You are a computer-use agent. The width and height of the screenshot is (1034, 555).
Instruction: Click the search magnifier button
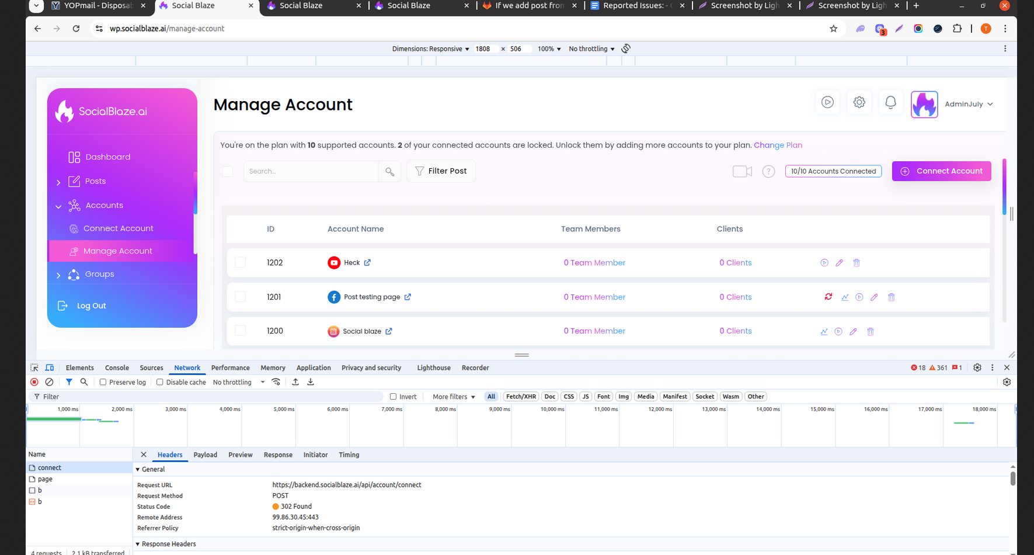coord(389,172)
